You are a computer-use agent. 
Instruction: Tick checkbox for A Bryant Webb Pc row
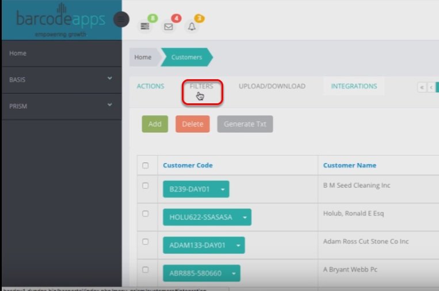pos(146,270)
